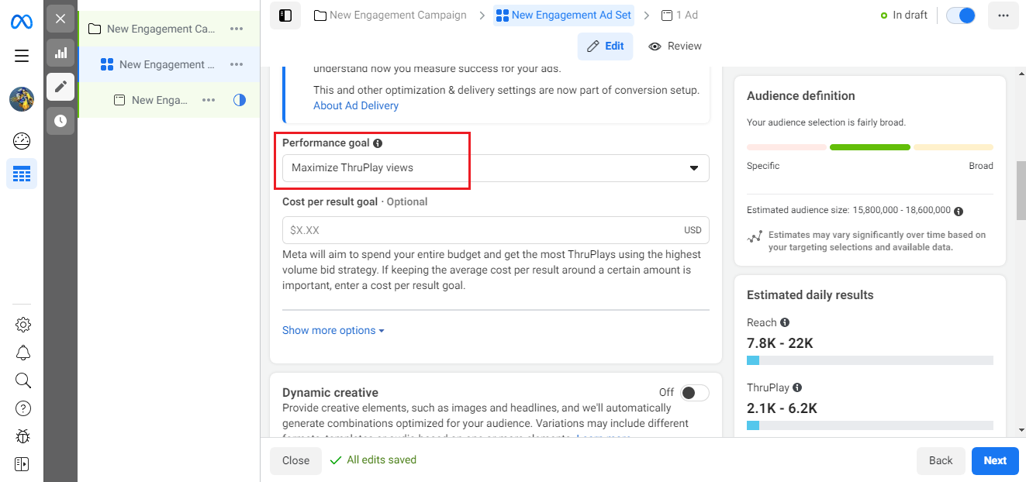Go to New Engagement Campaign breadcrumb

390,15
